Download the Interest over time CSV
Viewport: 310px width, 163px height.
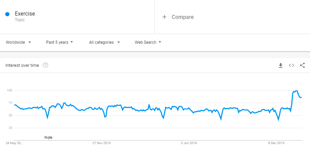281,65
